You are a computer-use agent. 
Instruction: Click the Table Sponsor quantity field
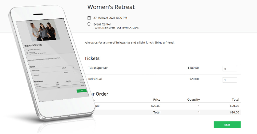pos(229,69)
